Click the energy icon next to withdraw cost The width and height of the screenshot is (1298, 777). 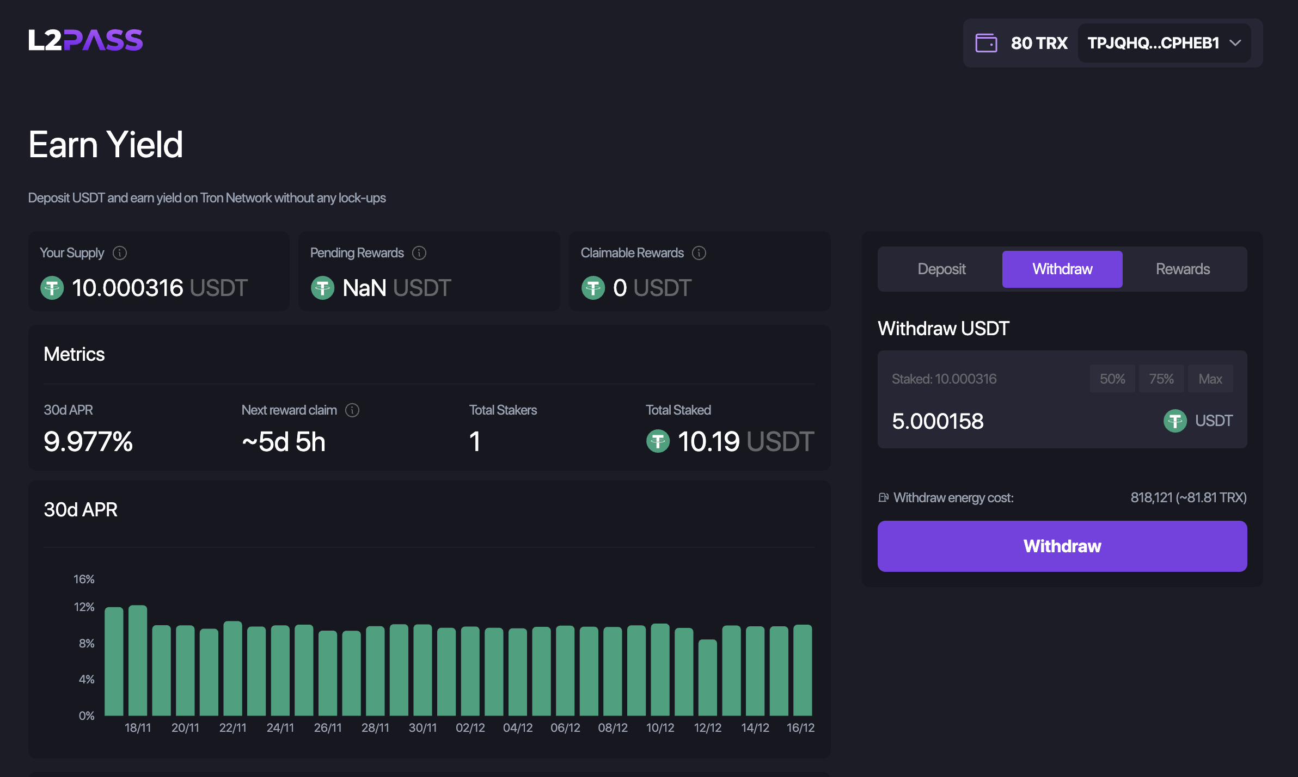(884, 497)
